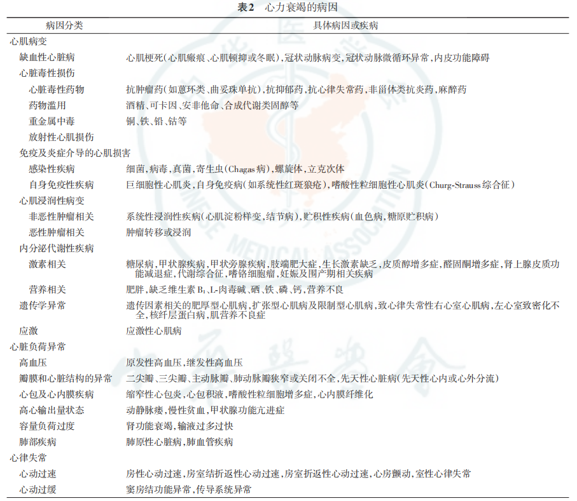Click the 心律失常 top-level category heading
Image resolution: width=577 pixels, height=501 pixels.
28,458
